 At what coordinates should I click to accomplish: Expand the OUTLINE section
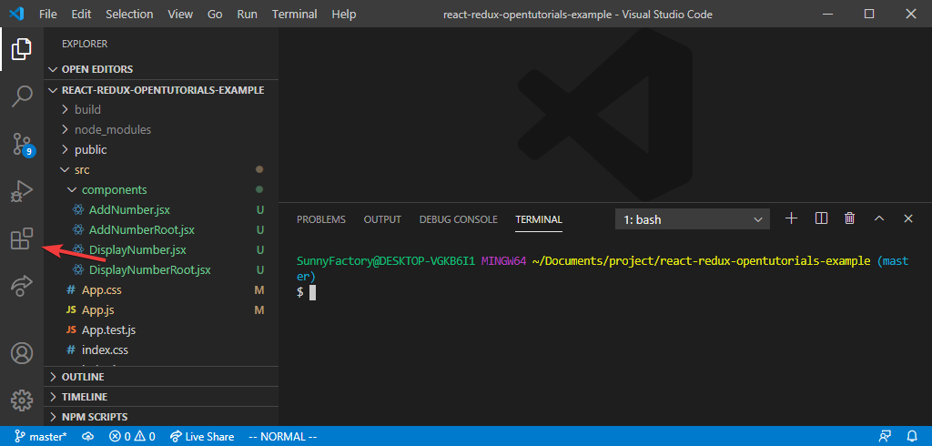[x=161, y=377]
